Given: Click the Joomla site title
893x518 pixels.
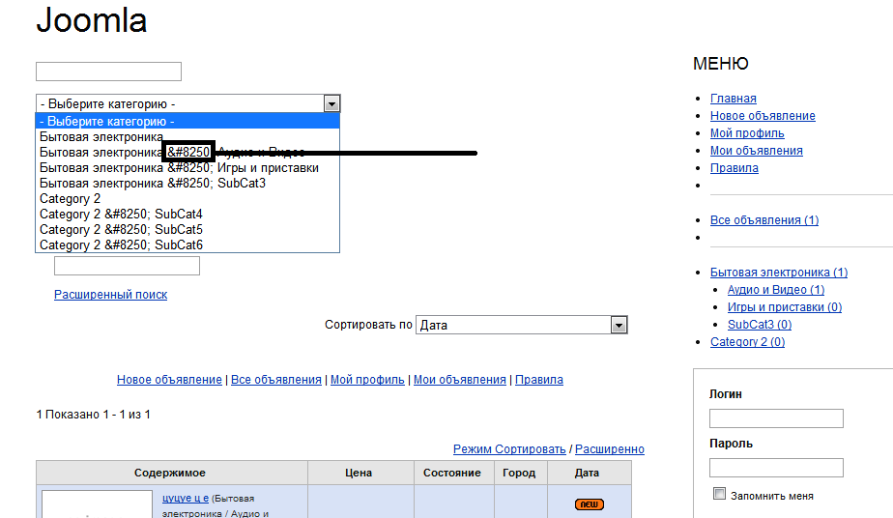Looking at the screenshot, I should pyautogui.click(x=92, y=20).
